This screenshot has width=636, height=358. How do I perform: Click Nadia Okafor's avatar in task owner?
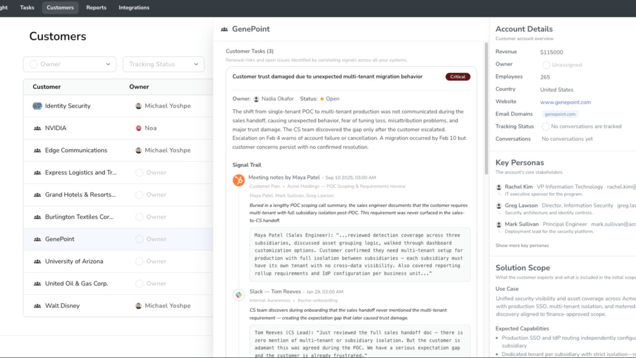(x=256, y=99)
